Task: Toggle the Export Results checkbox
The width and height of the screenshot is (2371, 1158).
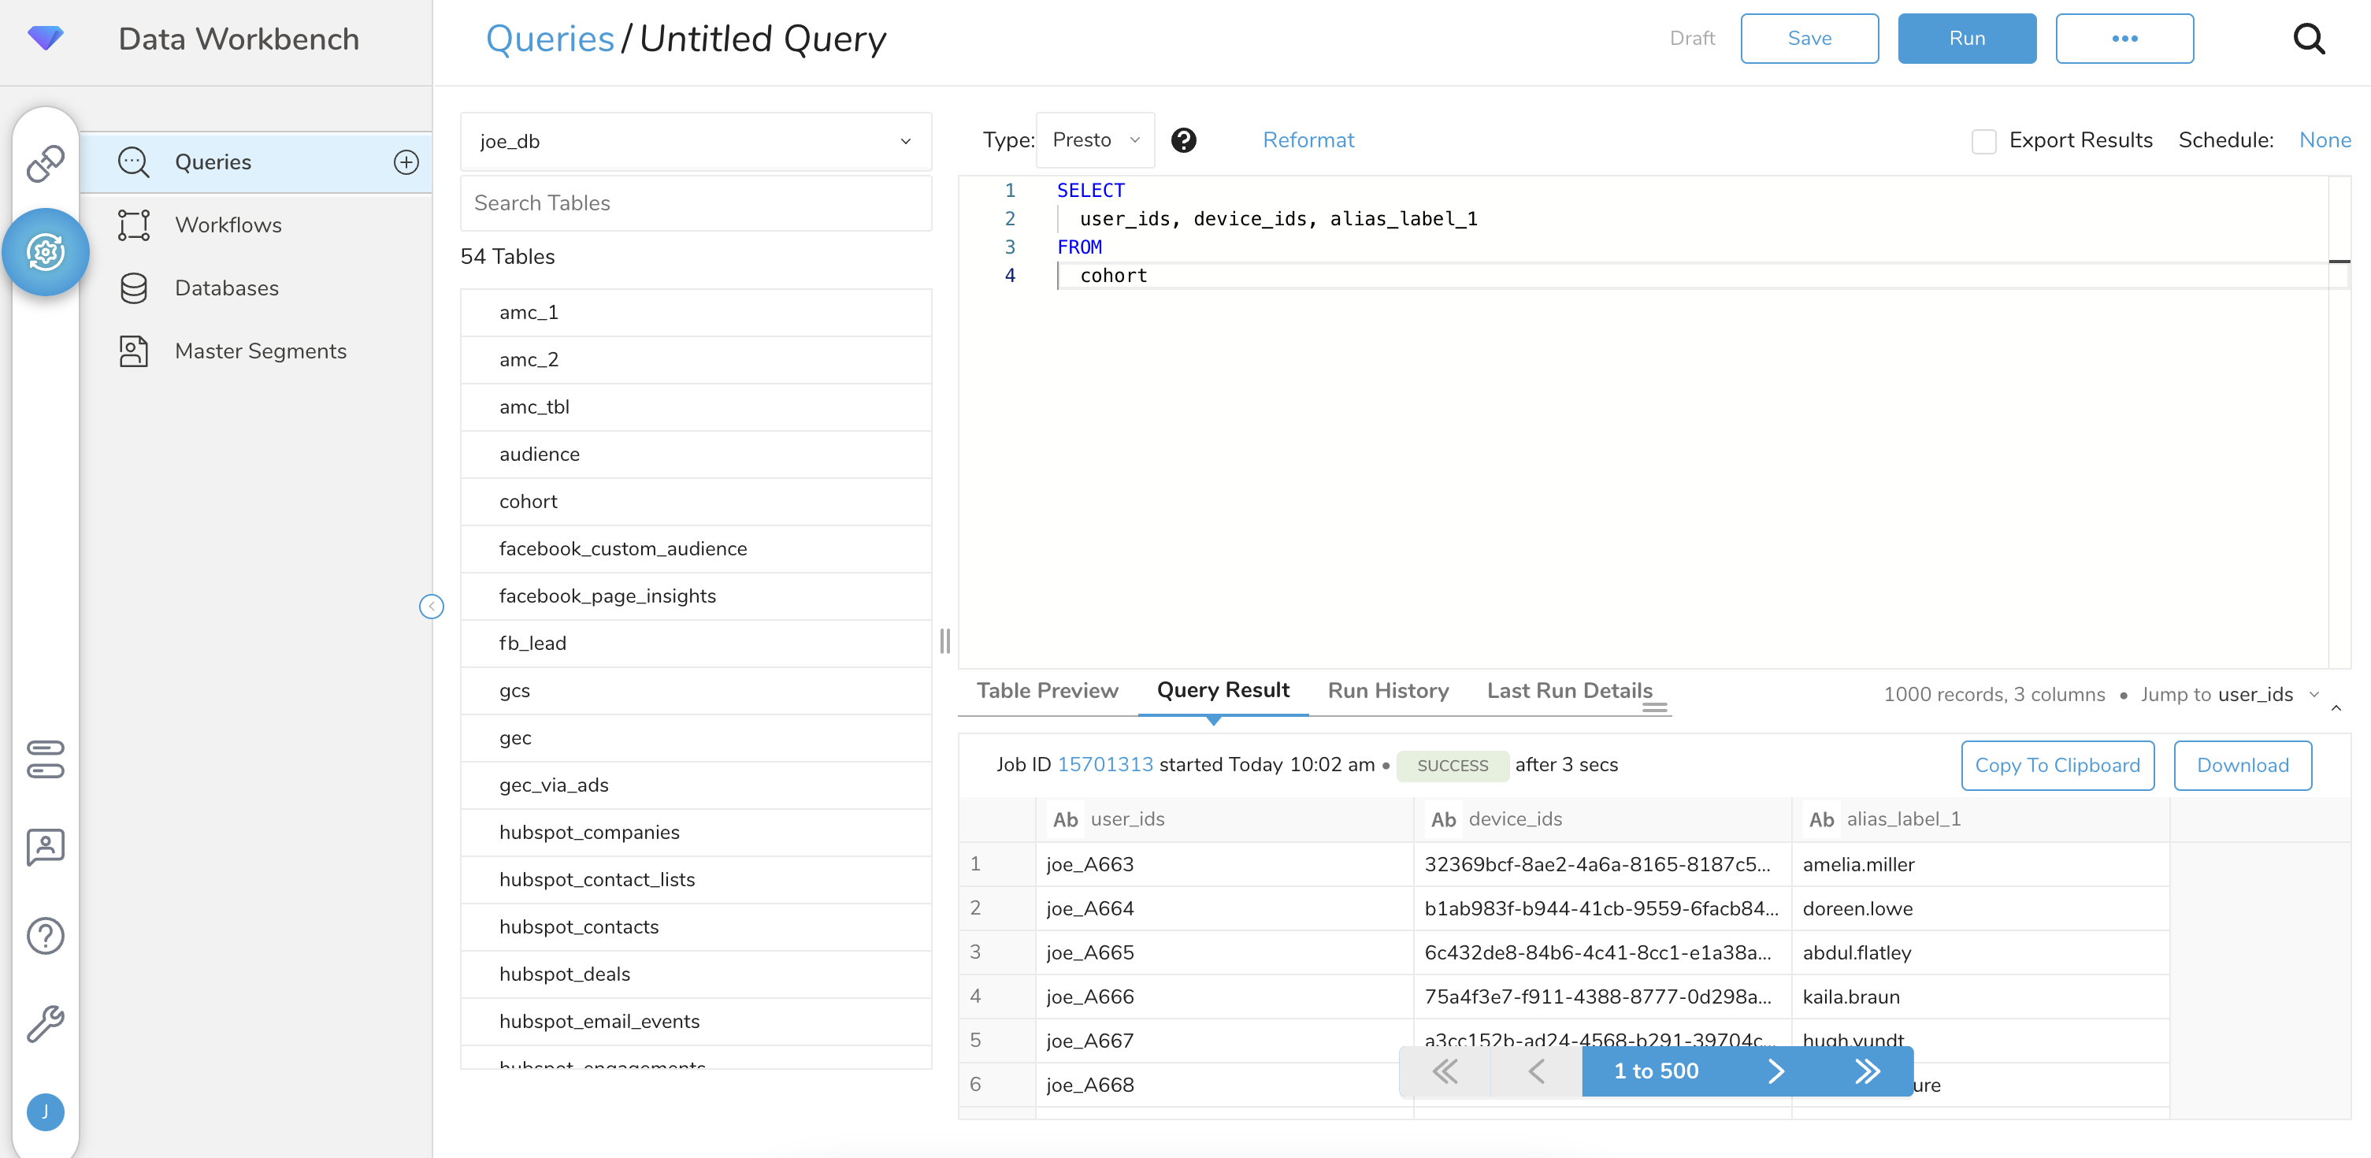Action: pos(1984,139)
